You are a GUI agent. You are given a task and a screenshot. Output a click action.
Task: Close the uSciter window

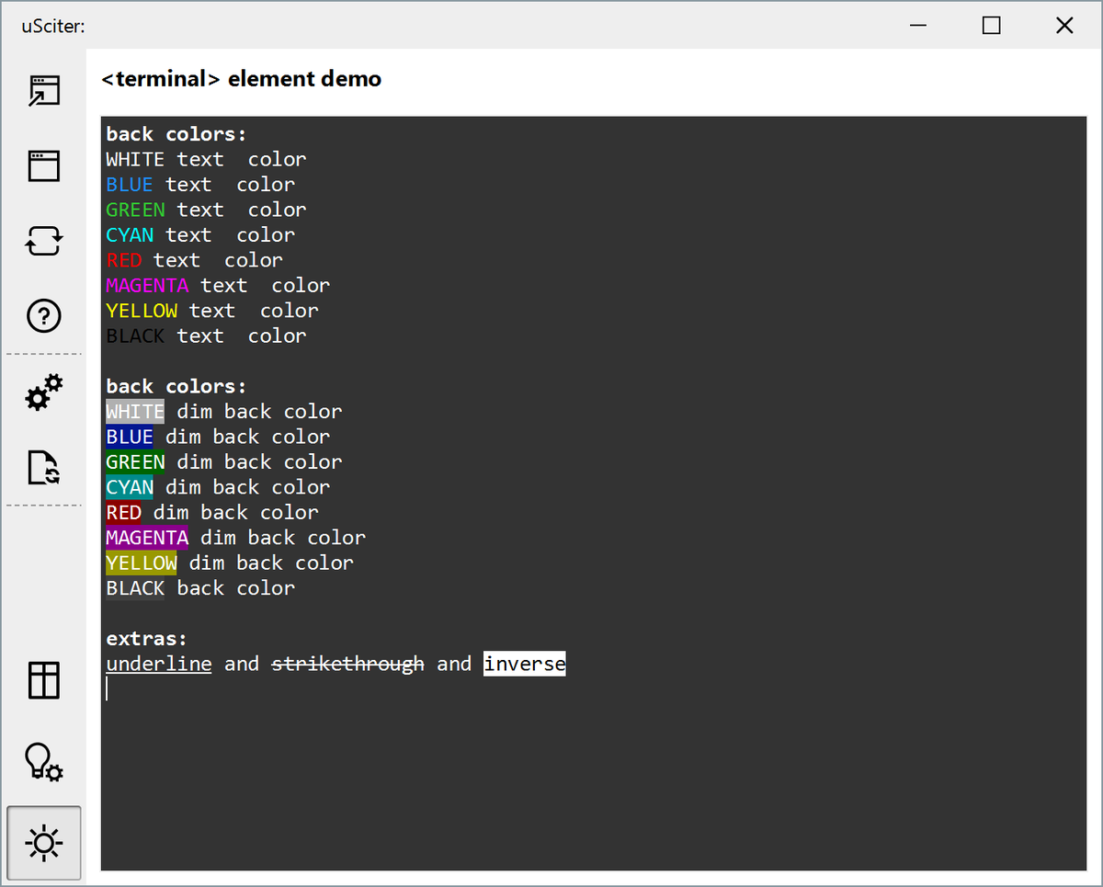(x=1064, y=26)
